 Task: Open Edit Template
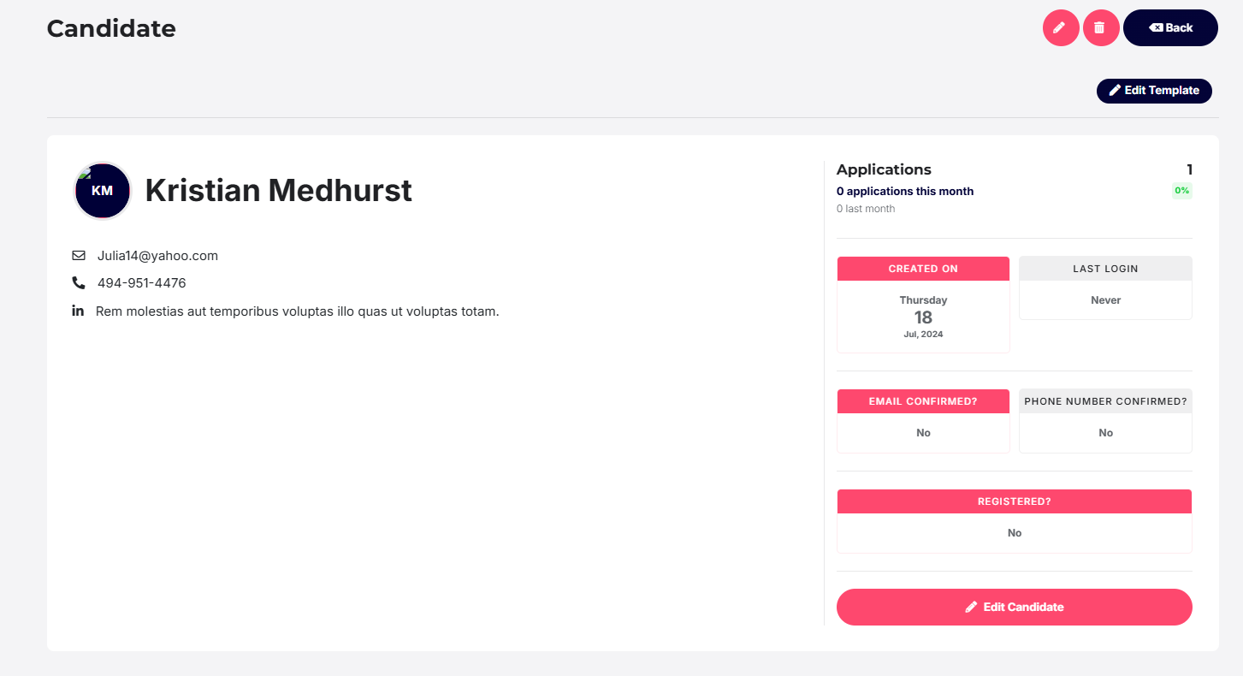pos(1154,91)
